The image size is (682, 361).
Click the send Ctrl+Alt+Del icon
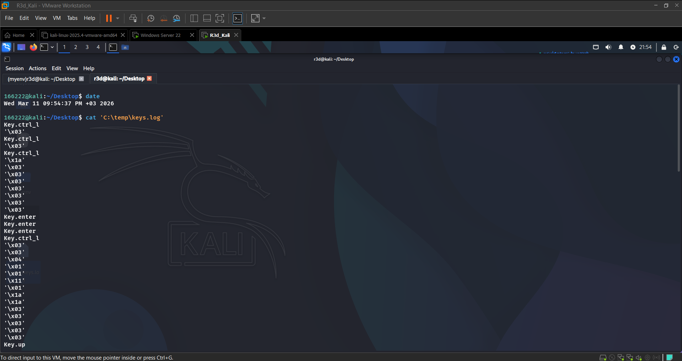pyautogui.click(x=133, y=18)
